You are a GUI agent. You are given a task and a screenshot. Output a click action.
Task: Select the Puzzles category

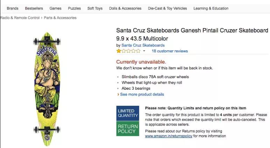click(74, 8)
